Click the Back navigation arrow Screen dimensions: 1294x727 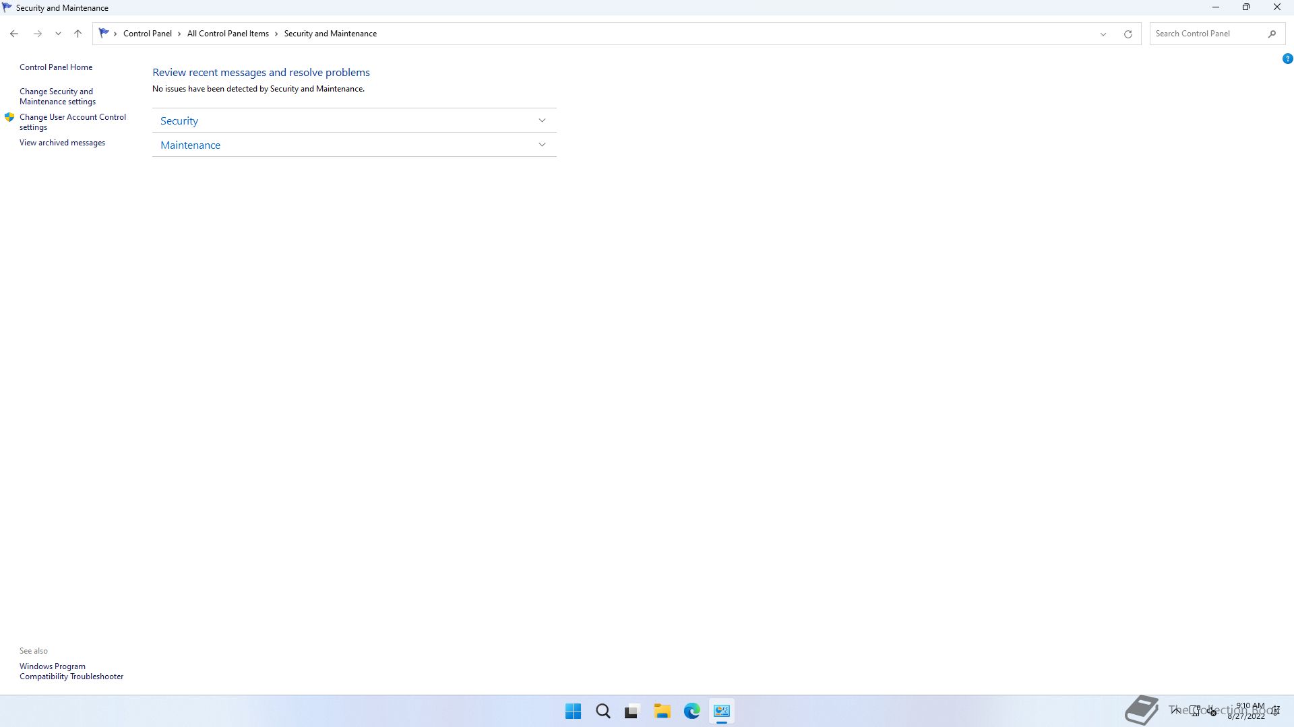pyautogui.click(x=14, y=34)
